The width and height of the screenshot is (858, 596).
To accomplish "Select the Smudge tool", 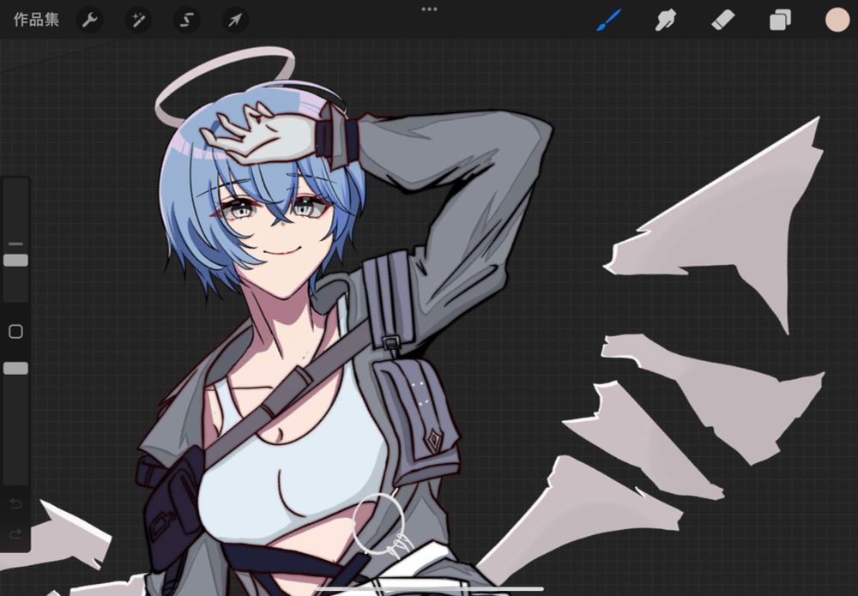I will [666, 21].
